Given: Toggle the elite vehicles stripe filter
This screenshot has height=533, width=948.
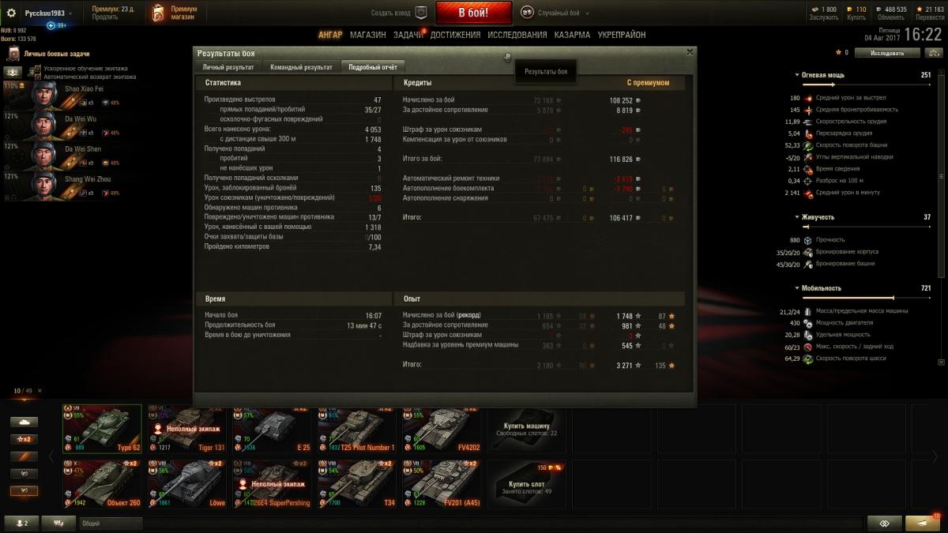Looking at the screenshot, I should click(24, 456).
